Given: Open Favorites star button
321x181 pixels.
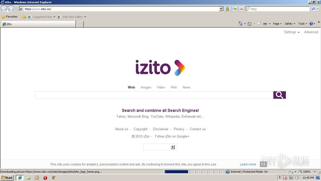Looking at the screenshot, I should [9, 17].
